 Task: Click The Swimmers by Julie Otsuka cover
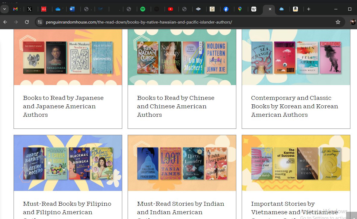click(x=102, y=57)
